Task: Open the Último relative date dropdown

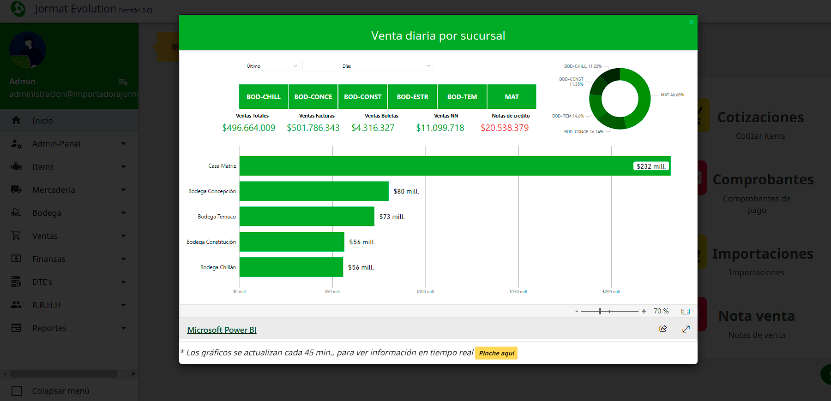Action: tap(272, 66)
